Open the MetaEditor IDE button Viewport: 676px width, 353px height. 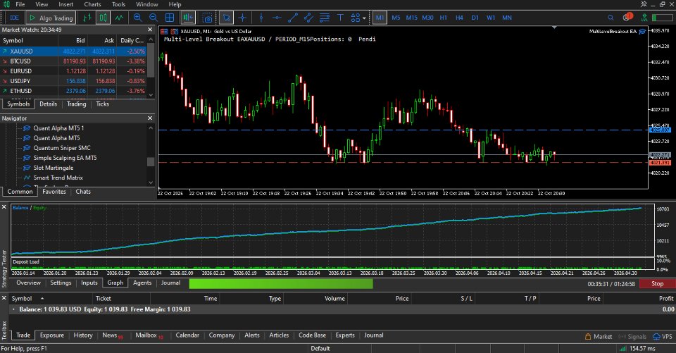point(14,18)
